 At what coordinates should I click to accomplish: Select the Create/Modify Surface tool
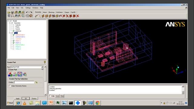(x=43, y=16)
